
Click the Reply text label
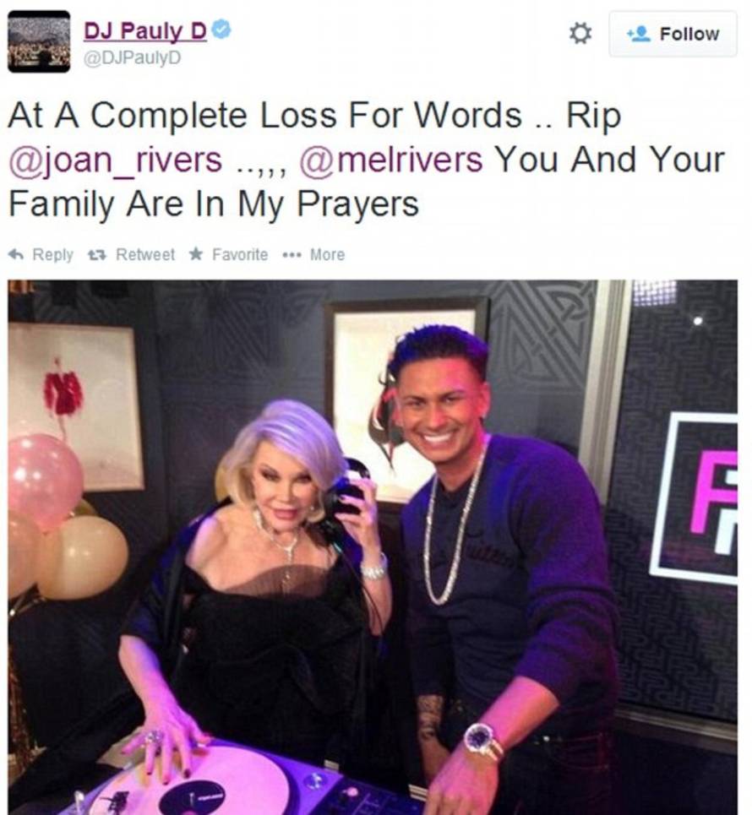(x=52, y=255)
